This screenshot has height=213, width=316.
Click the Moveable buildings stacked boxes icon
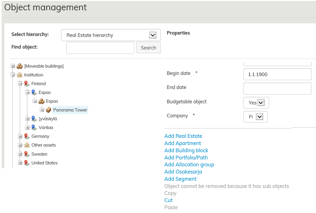19,66
